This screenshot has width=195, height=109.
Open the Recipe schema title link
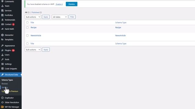click(x=34, y=28)
